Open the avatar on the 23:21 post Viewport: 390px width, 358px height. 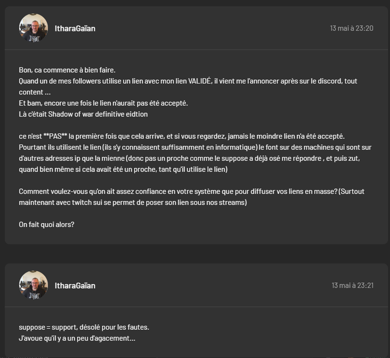(34, 285)
